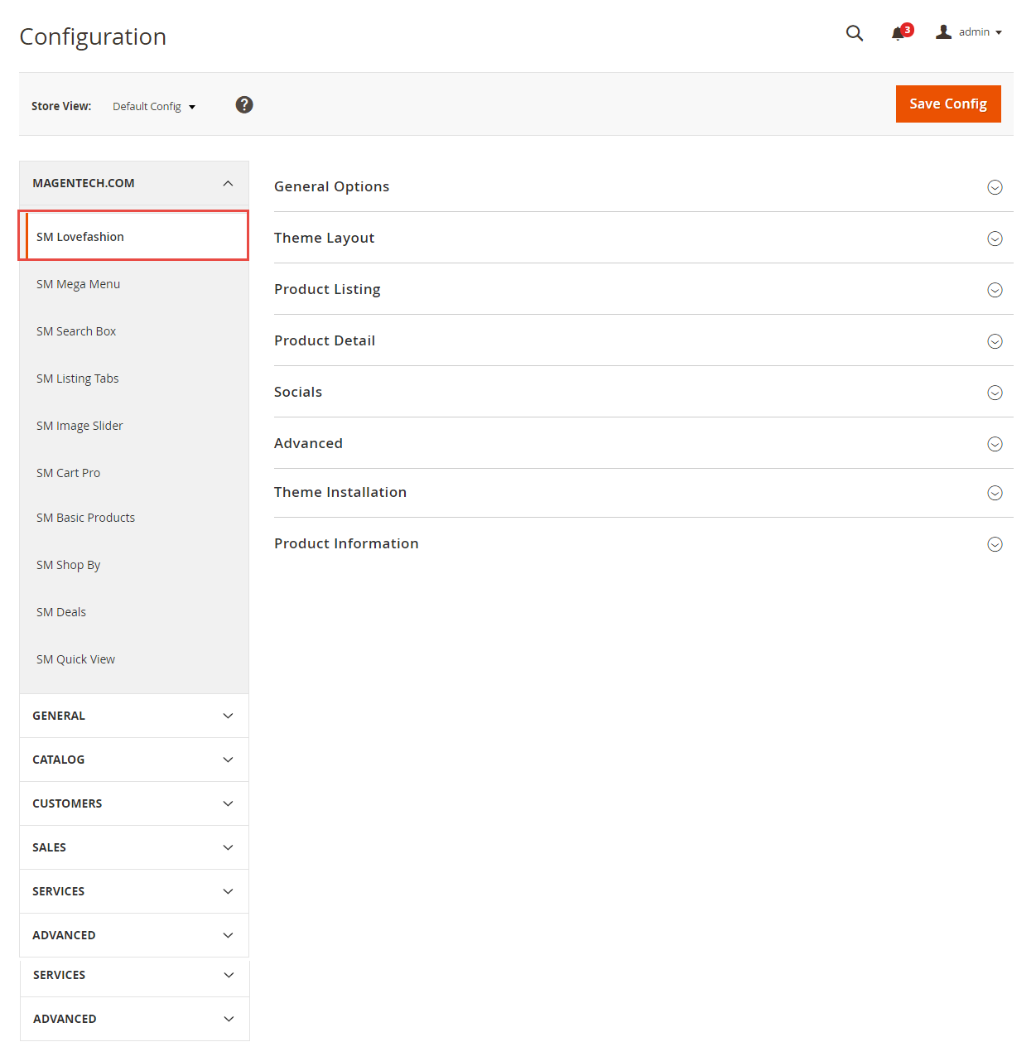Click the help question mark icon
The width and height of the screenshot is (1036, 1042).
click(244, 104)
